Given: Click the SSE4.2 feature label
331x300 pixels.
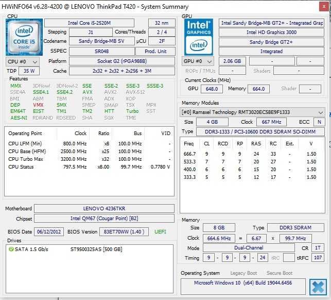Looking at the screenshot, I should [64, 92].
